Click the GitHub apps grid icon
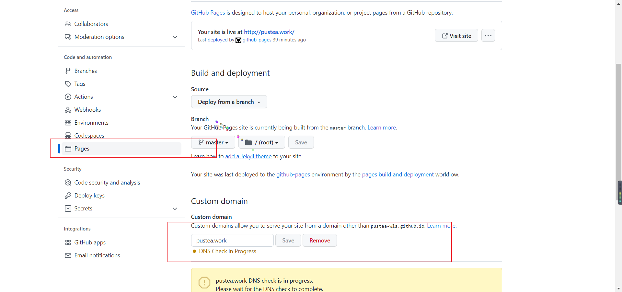The width and height of the screenshot is (622, 292). [68, 242]
